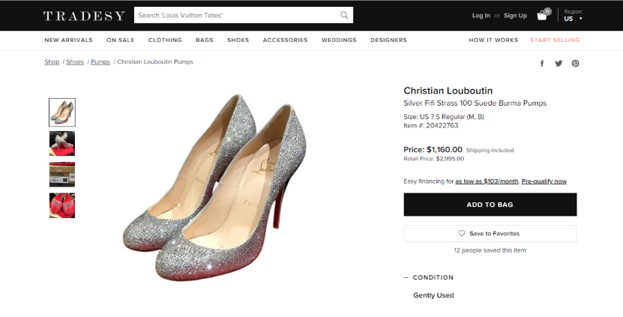Share item on Facebook icon
Screen dimensions: 623x317
coord(542,64)
